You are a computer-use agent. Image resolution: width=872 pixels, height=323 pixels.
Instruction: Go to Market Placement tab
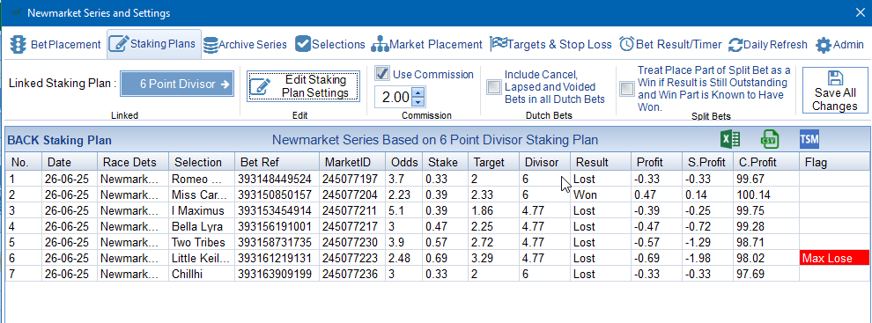click(426, 45)
